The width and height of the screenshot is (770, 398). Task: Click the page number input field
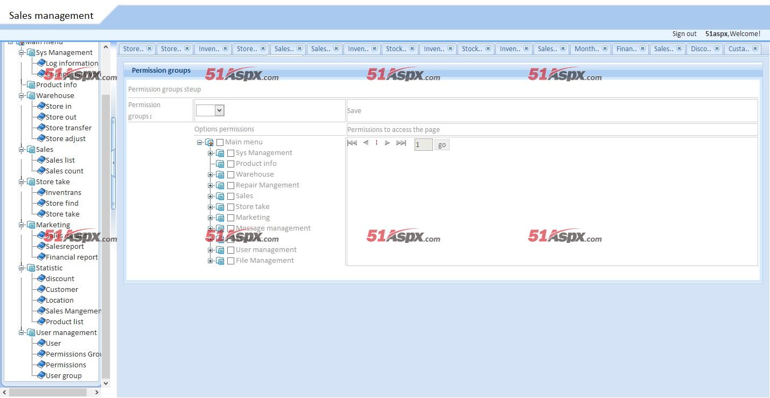(x=423, y=145)
